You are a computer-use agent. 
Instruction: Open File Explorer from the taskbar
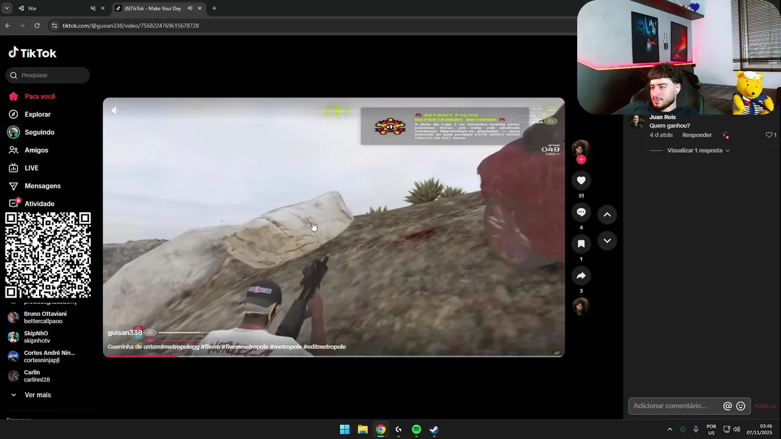click(x=362, y=429)
